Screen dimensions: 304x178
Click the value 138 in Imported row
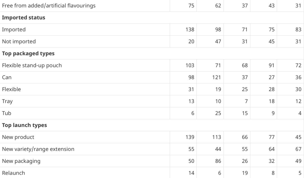(x=190, y=29)
